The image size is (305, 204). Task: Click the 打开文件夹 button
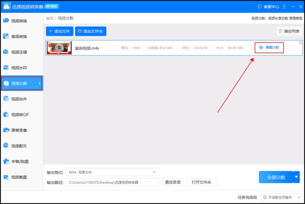(201, 182)
